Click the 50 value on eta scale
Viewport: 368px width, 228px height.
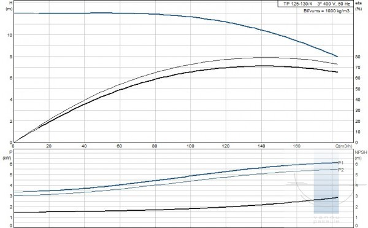pyautogui.click(x=358, y=89)
